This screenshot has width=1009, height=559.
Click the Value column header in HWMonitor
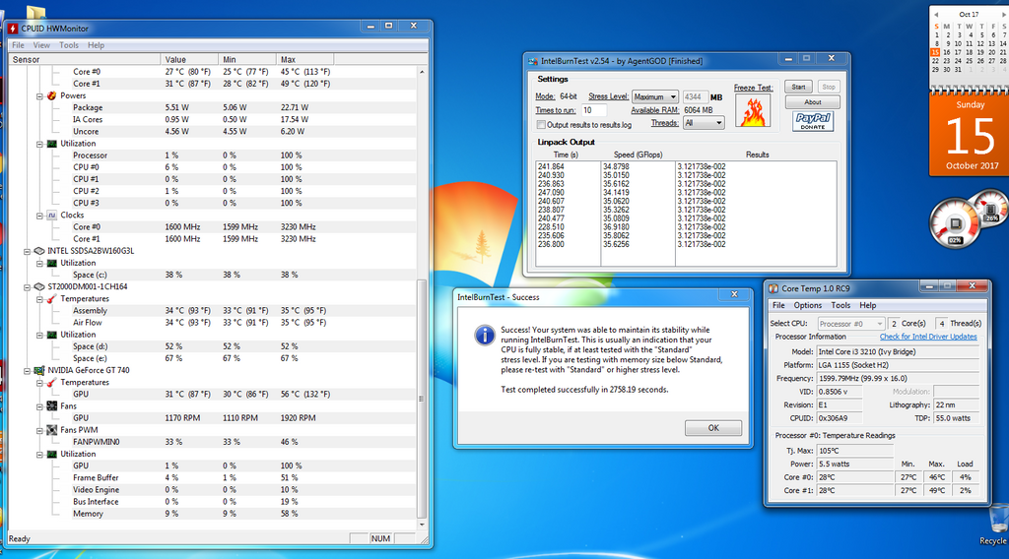189,59
